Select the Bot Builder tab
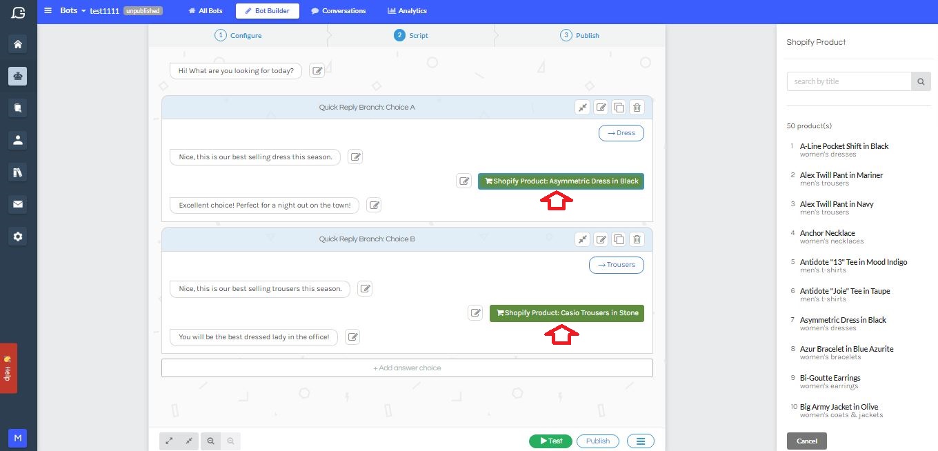The height and width of the screenshot is (451, 938). tap(268, 11)
